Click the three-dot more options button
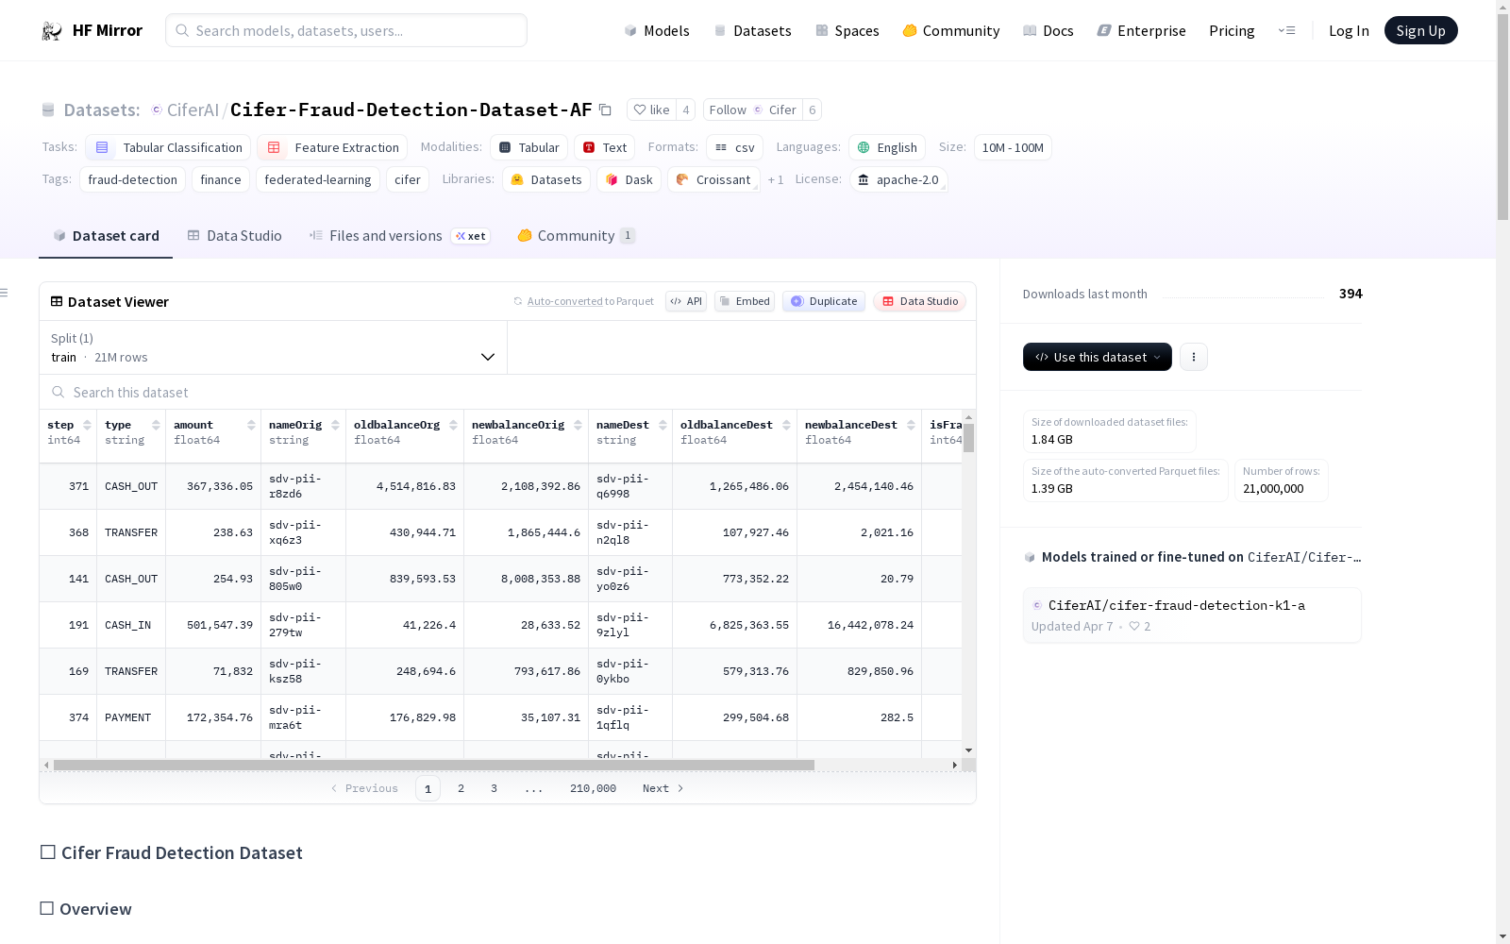Image resolution: width=1510 pixels, height=944 pixels. (x=1194, y=357)
